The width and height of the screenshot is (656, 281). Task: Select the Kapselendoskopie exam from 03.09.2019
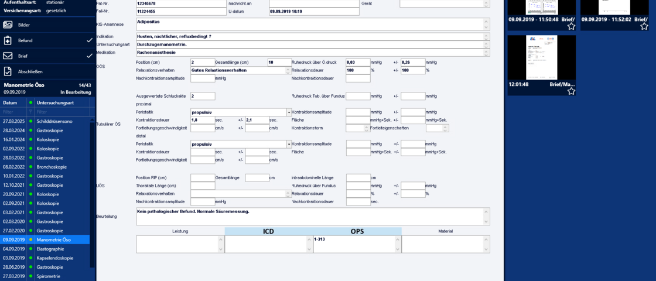45,258
